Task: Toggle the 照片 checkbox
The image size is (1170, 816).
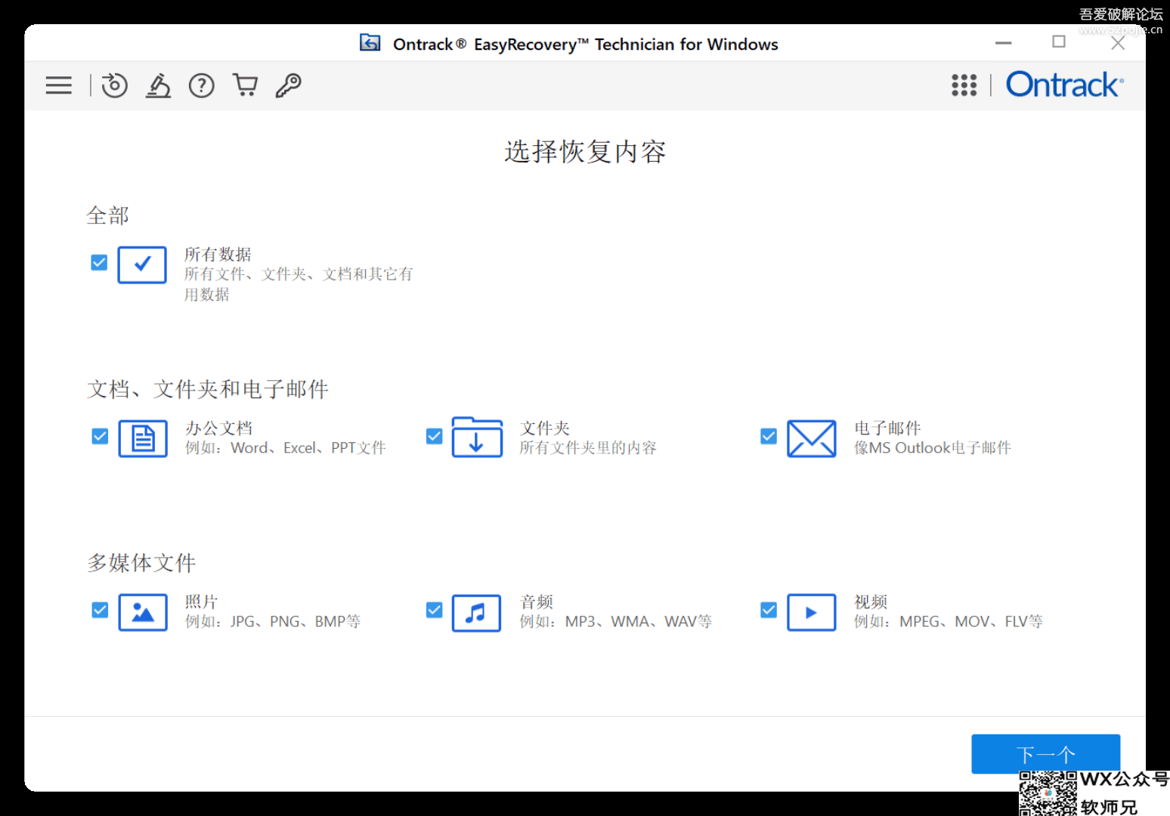Action: 100,610
